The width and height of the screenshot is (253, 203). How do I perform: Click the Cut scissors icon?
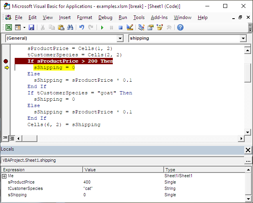coord(42,27)
